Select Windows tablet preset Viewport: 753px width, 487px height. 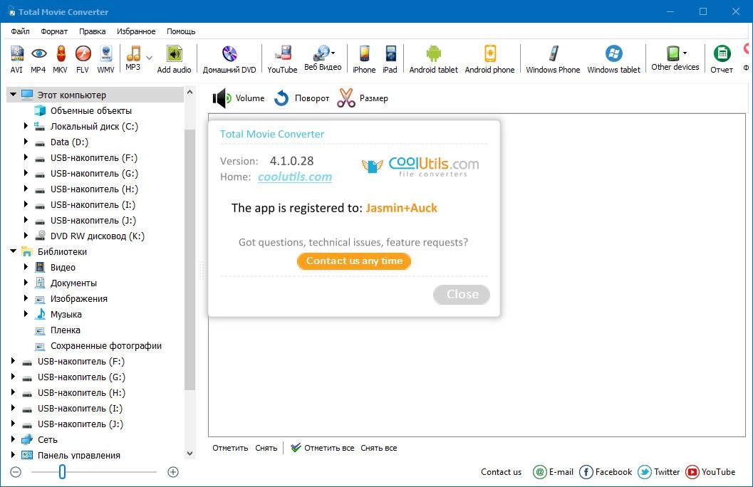(614, 59)
